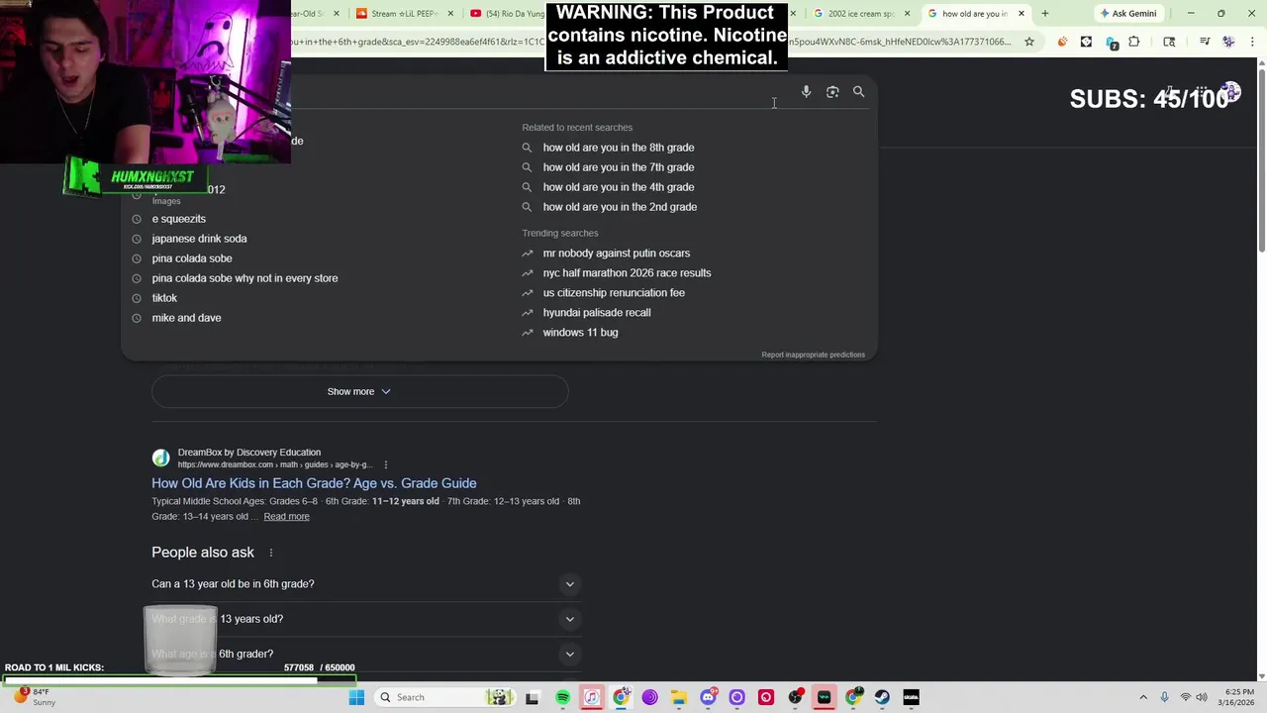This screenshot has height=713, width=1267.
Task: Switch to the Stream LiL PEEP tab
Action: [403, 14]
